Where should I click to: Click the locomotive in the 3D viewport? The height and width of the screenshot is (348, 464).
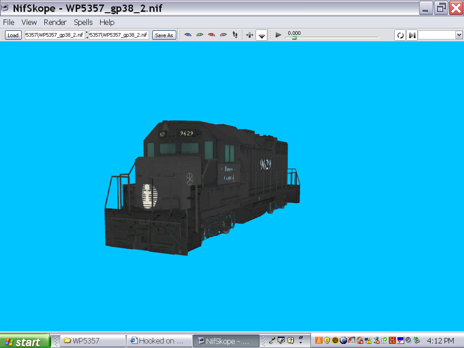[x=202, y=188]
